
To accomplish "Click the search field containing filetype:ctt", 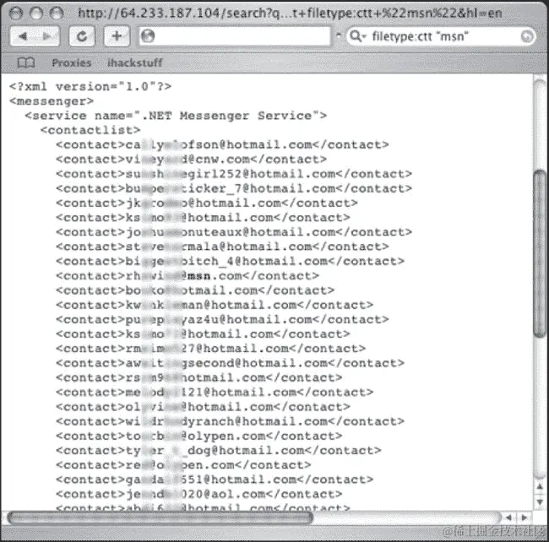I will (x=441, y=36).
